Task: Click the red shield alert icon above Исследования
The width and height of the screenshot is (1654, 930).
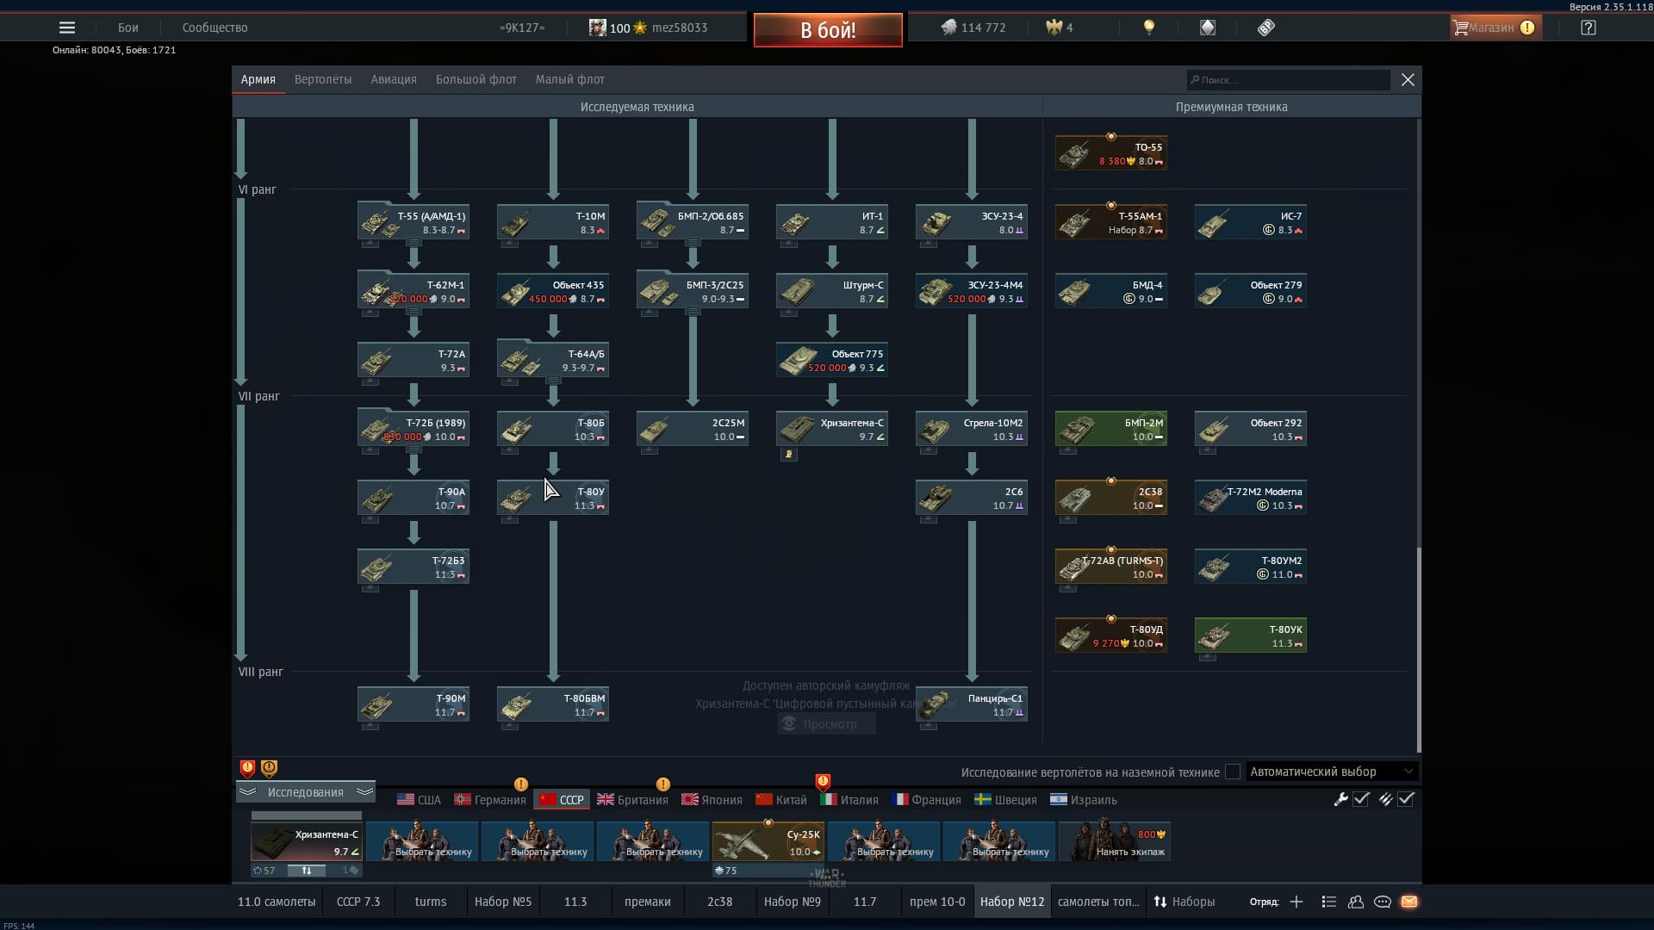Action: click(x=247, y=768)
